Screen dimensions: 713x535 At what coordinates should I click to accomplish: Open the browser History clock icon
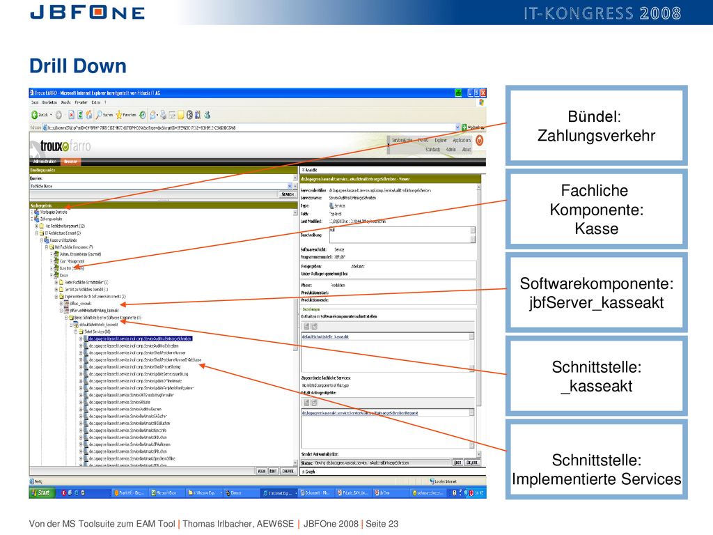point(143,115)
